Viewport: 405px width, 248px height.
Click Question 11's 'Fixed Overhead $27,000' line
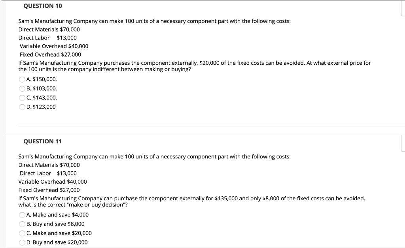49,190
